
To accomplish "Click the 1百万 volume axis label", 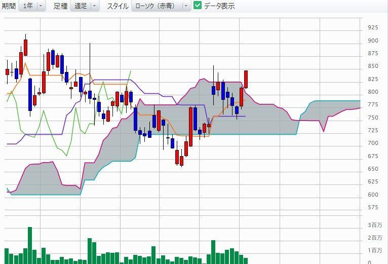I will (375, 250).
